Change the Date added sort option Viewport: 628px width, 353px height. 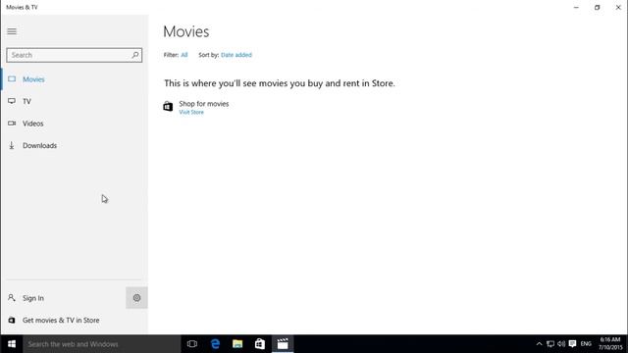[x=236, y=55]
